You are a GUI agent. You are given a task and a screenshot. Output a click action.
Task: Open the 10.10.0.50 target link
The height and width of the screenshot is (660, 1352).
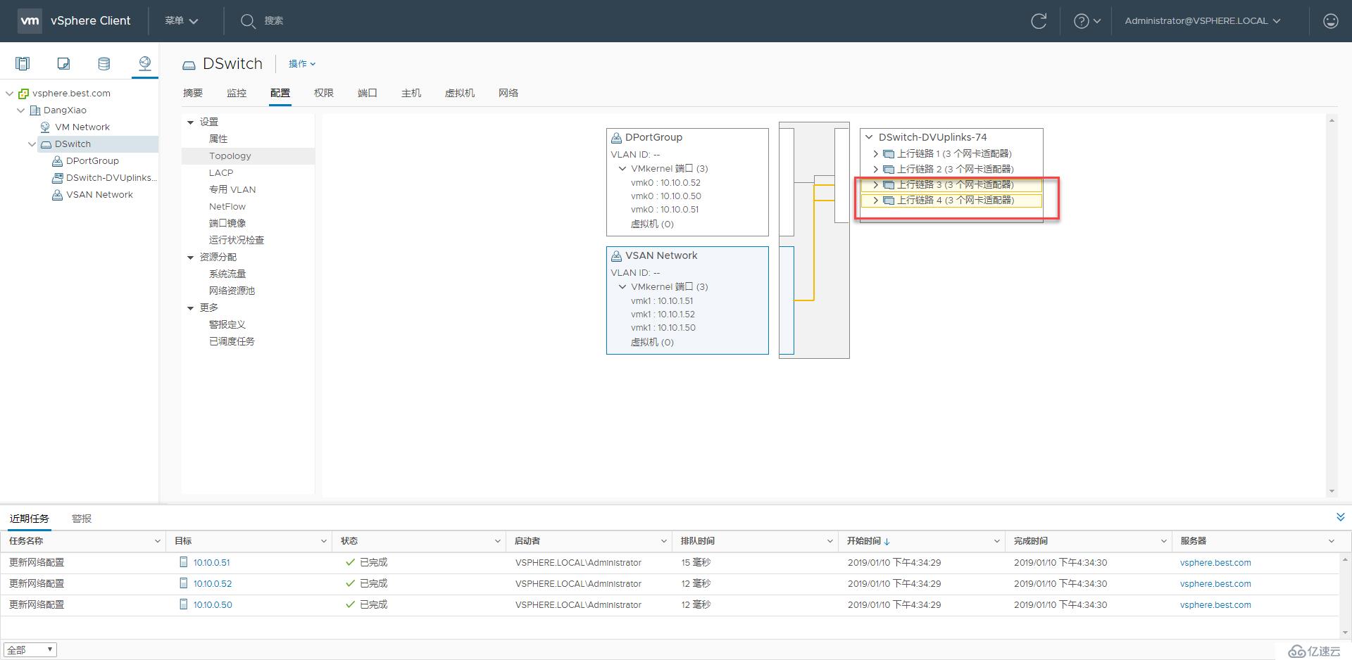[x=213, y=604]
